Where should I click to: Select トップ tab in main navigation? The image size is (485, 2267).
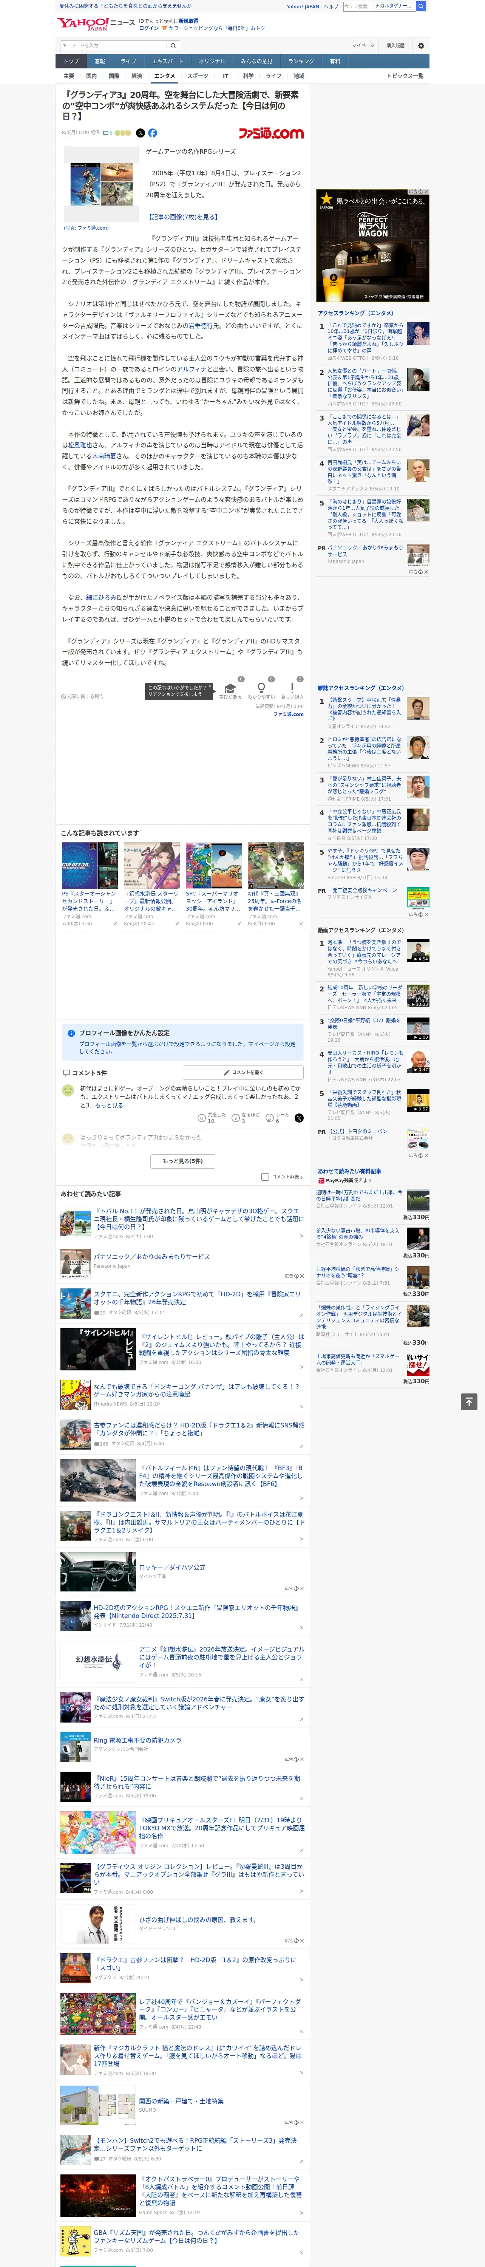(71, 62)
